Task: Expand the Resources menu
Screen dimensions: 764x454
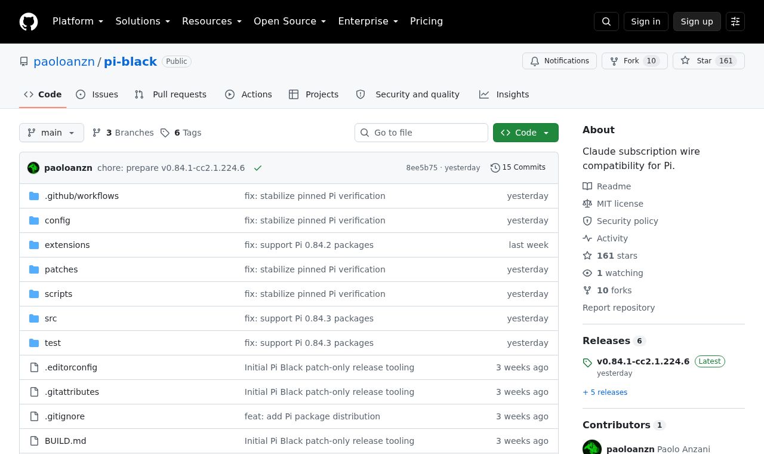Action: (x=212, y=22)
